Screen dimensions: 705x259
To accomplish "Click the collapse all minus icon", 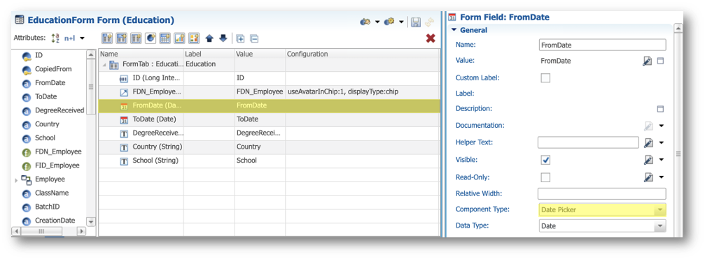I will tap(254, 38).
